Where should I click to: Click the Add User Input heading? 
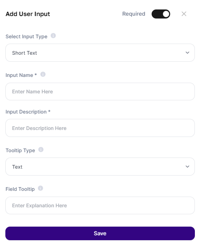[x=28, y=14]
